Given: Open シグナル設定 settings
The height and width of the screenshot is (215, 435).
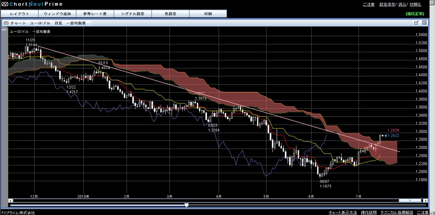Looking at the screenshot, I should (x=133, y=14).
